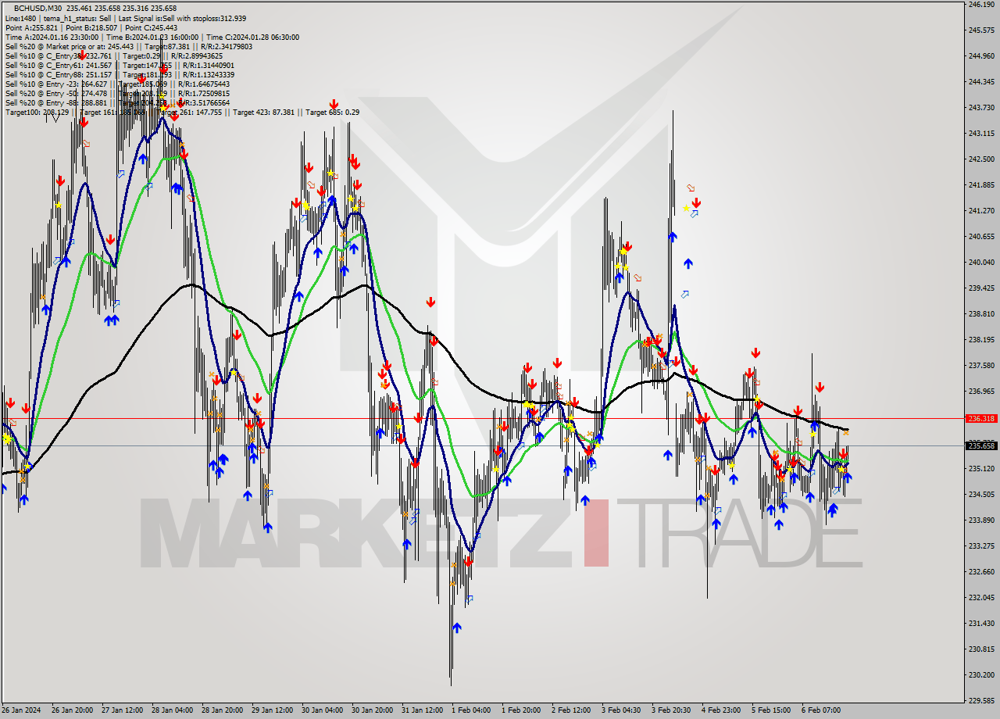This screenshot has width=1000, height=719.
Task: Click the 245.575 price axis label
Action: pos(981,30)
